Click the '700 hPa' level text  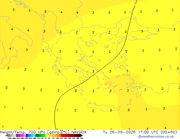[x=37, y=132]
